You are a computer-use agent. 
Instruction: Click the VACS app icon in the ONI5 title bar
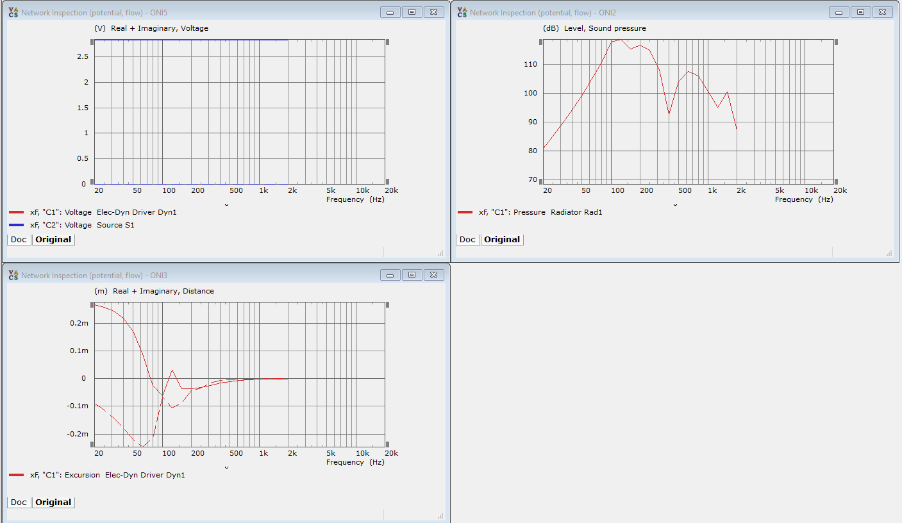coord(13,12)
